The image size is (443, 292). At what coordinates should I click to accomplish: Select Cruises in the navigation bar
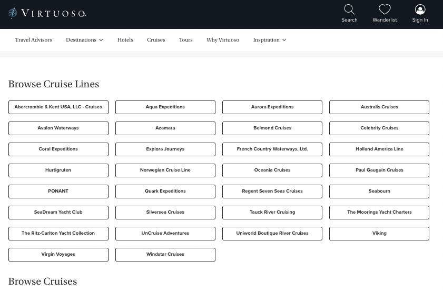(156, 40)
